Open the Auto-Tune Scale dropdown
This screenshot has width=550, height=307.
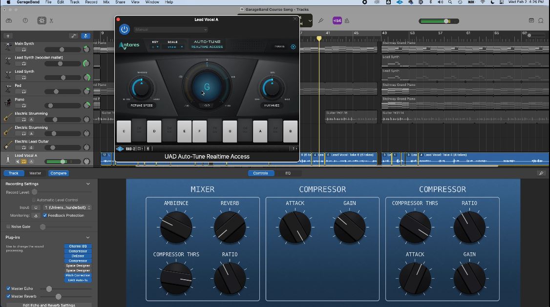point(175,47)
